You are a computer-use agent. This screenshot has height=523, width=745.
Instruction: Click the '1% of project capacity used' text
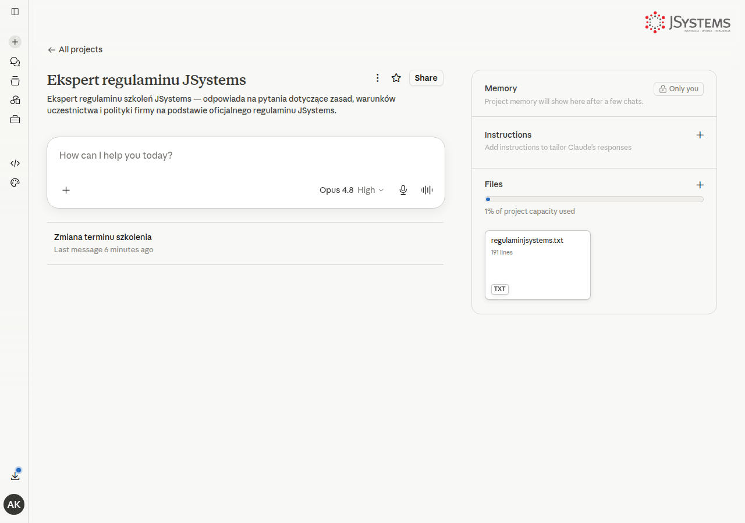530,212
